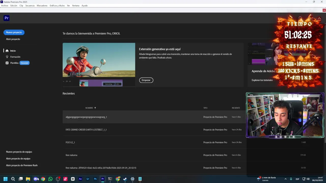The height and width of the screenshot is (183, 326).
Task: Open the Clip menu
Action: tap(21, 6)
